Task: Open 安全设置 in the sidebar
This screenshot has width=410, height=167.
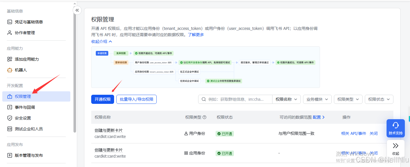Action: click(x=23, y=118)
